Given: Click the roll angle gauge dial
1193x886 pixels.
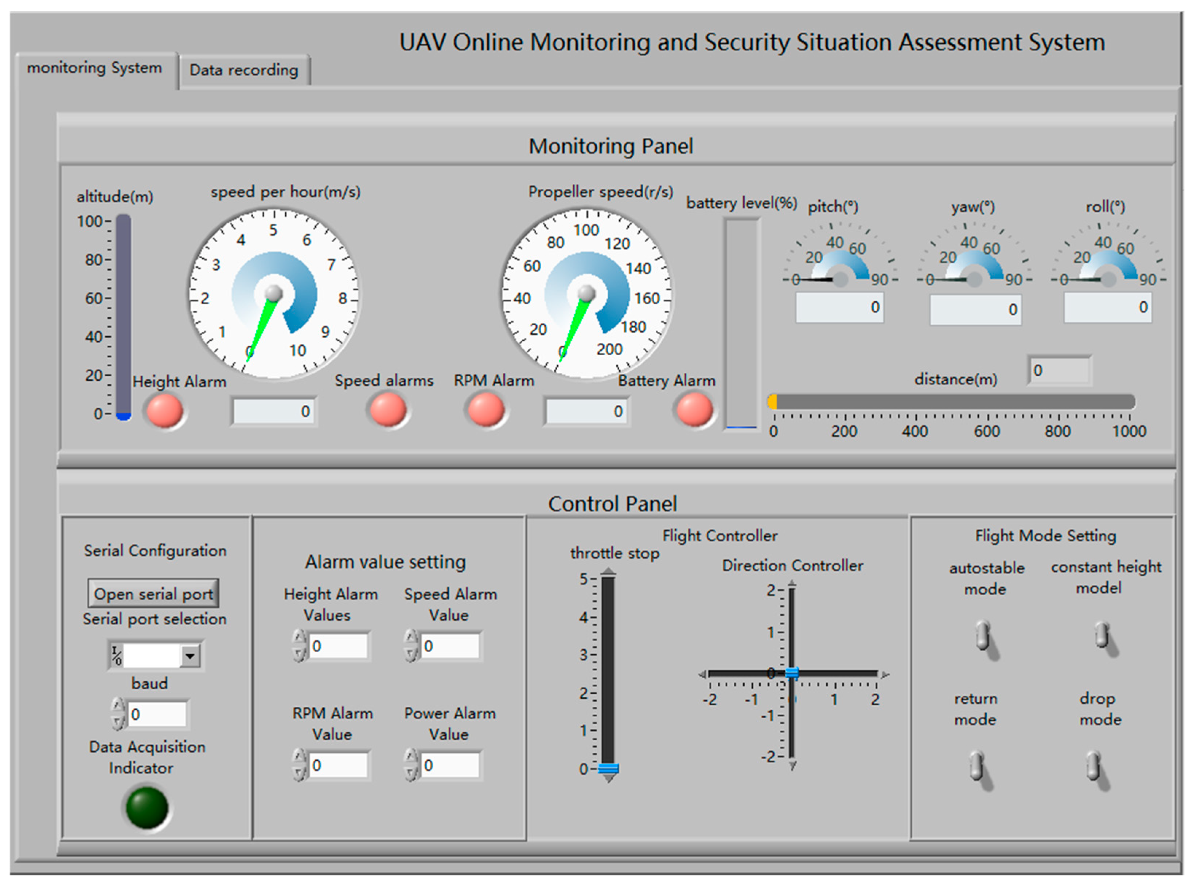Looking at the screenshot, I should [1108, 263].
